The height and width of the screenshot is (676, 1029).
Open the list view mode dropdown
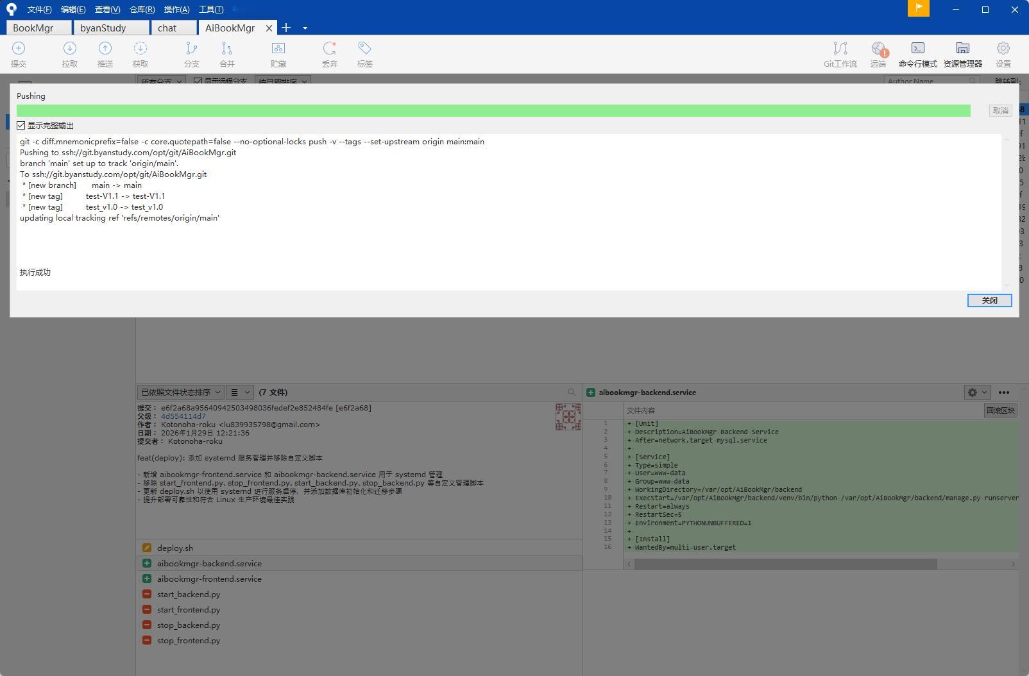coord(240,392)
